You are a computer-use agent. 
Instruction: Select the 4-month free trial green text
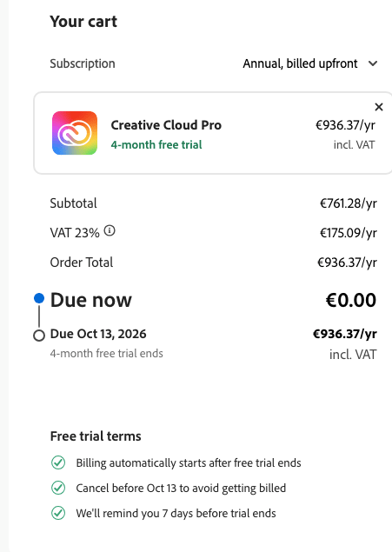pos(156,144)
